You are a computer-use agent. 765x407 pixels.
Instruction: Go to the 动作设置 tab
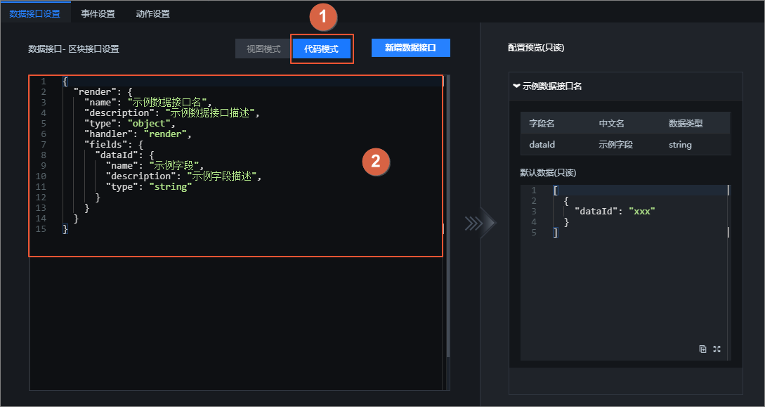click(152, 13)
